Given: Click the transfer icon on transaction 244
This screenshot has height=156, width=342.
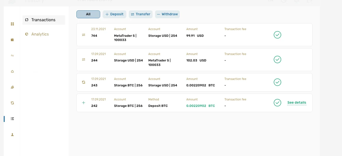Looking at the screenshot, I should 84,60.
